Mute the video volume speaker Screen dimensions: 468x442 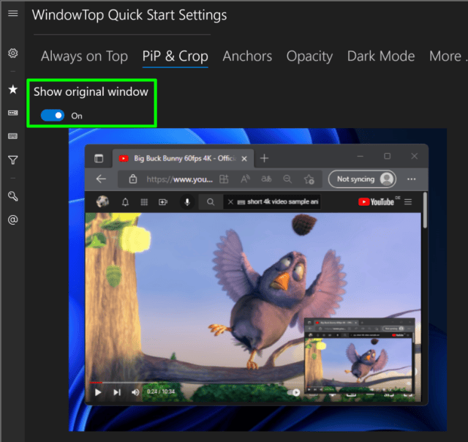(135, 392)
